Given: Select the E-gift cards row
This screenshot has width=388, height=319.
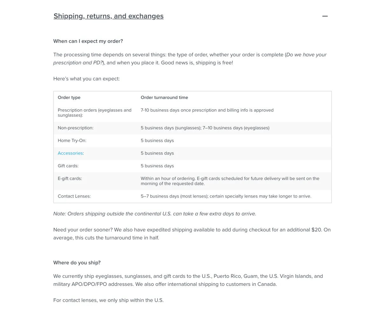Looking at the screenshot, I should point(192,181).
